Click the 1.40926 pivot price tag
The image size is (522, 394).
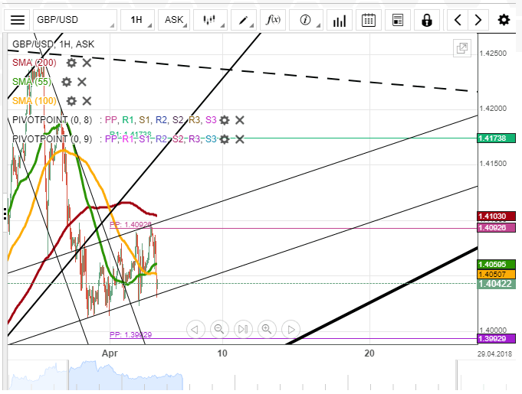tap(497, 227)
